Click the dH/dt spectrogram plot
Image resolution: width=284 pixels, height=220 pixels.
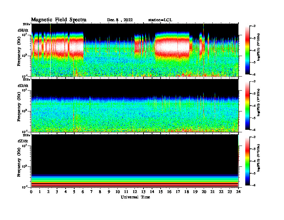pos(135,50)
